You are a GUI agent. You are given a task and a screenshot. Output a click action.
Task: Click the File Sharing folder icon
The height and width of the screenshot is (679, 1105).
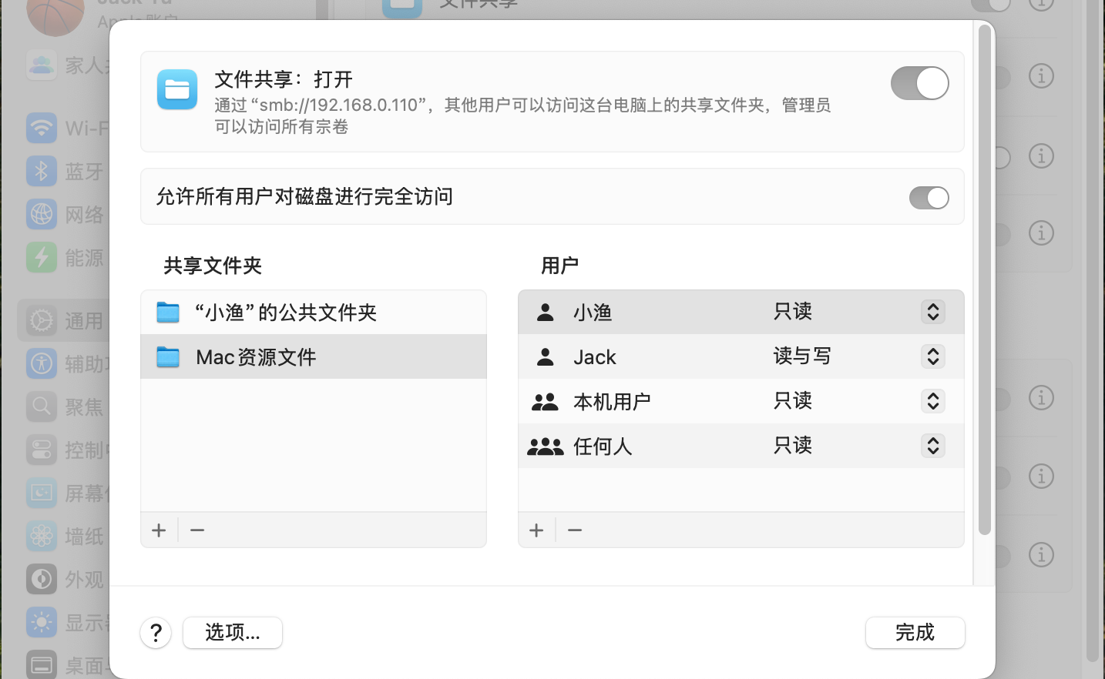177,89
